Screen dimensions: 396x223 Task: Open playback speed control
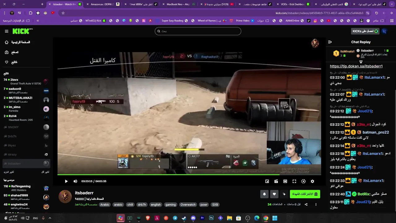point(303,181)
